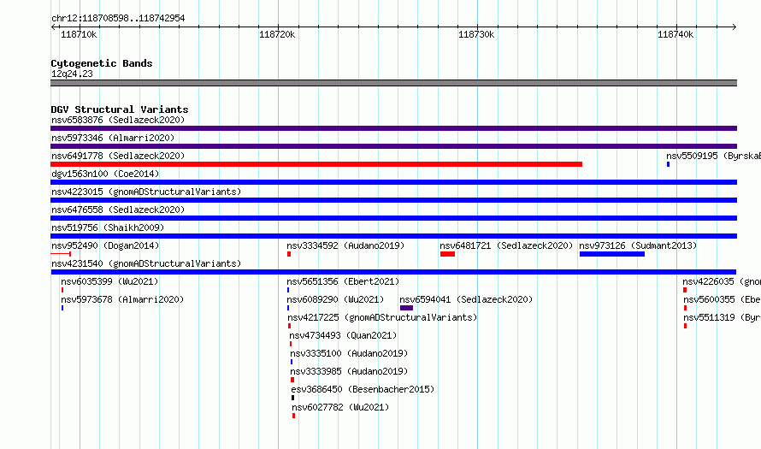Click the red marker under nsv3334592

[x=289, y=254]
